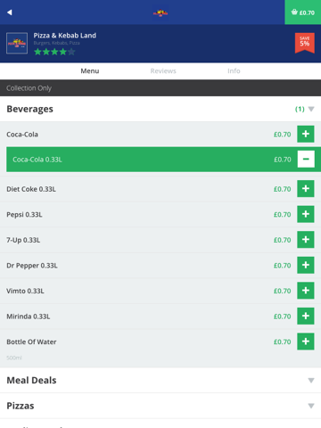The image size is (321, 428).
Task: Tap the Save 5% badge
Action: (305, 43)
